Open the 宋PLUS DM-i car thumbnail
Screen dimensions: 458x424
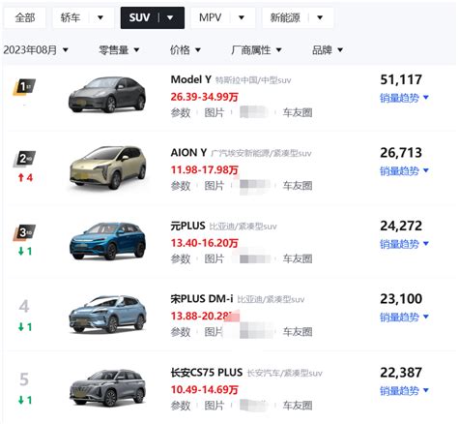pyautogui.click(x=108, y=315)
